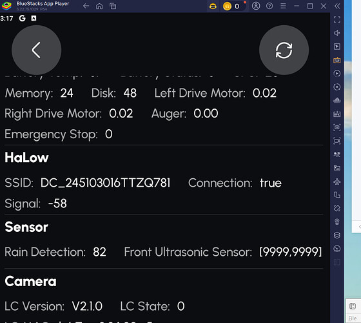This screenshot has width=361, height=323.
Task: Open recent apps from title bar icon
Action: click(113, 6)
